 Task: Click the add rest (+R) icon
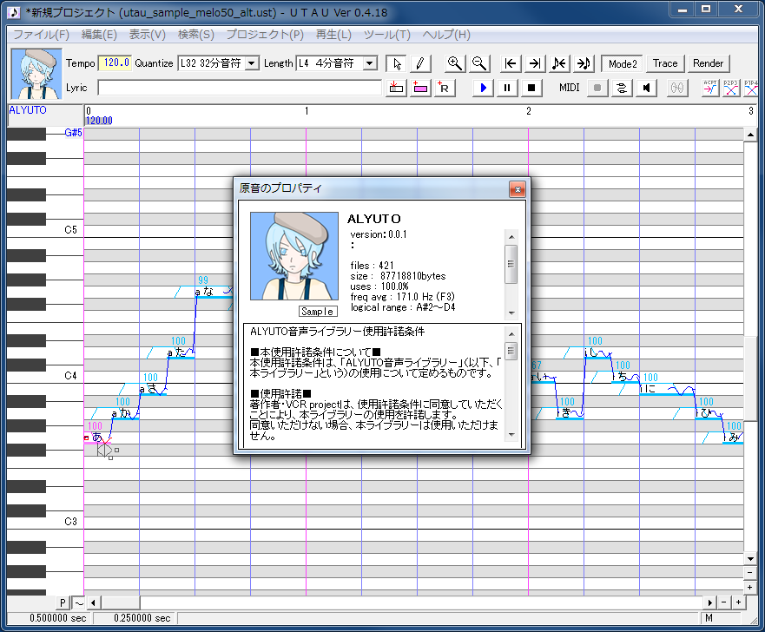[x=445, y=88]
